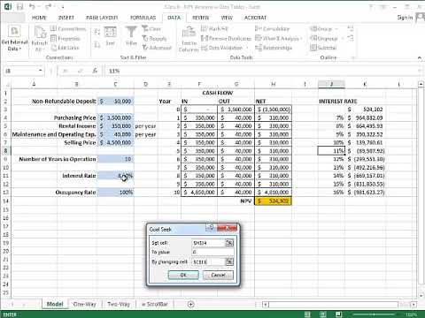
Task: Open What-If Analysis dropdown
Action: tap(279, 38)
